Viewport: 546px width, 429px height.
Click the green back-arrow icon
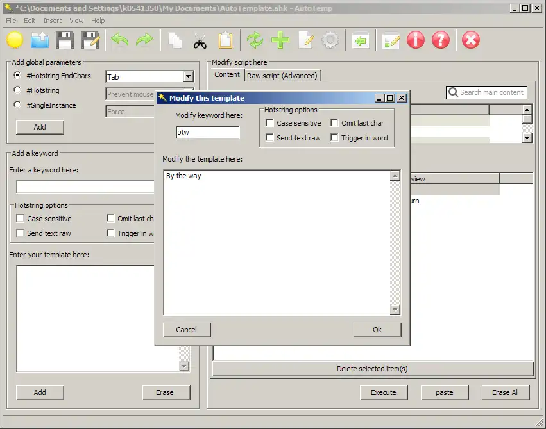point(361,41)
